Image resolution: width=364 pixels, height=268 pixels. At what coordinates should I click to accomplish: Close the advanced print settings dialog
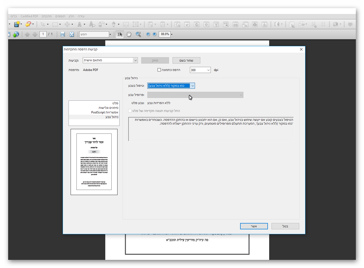pos(301,49)
